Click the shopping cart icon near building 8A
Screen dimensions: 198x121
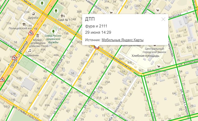pyautogui.click(x=111, y=12)
